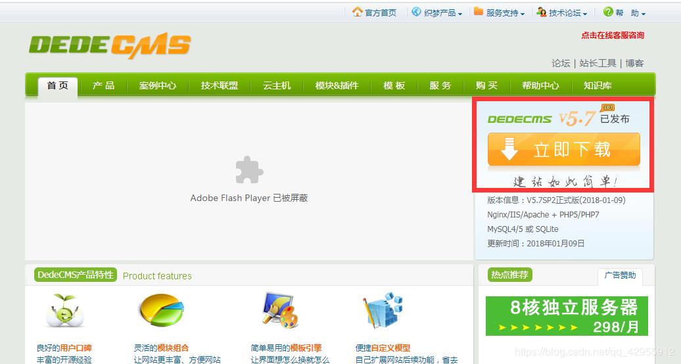Open the 官方首页 link
The image size is (681, 364).
[381, 13]
